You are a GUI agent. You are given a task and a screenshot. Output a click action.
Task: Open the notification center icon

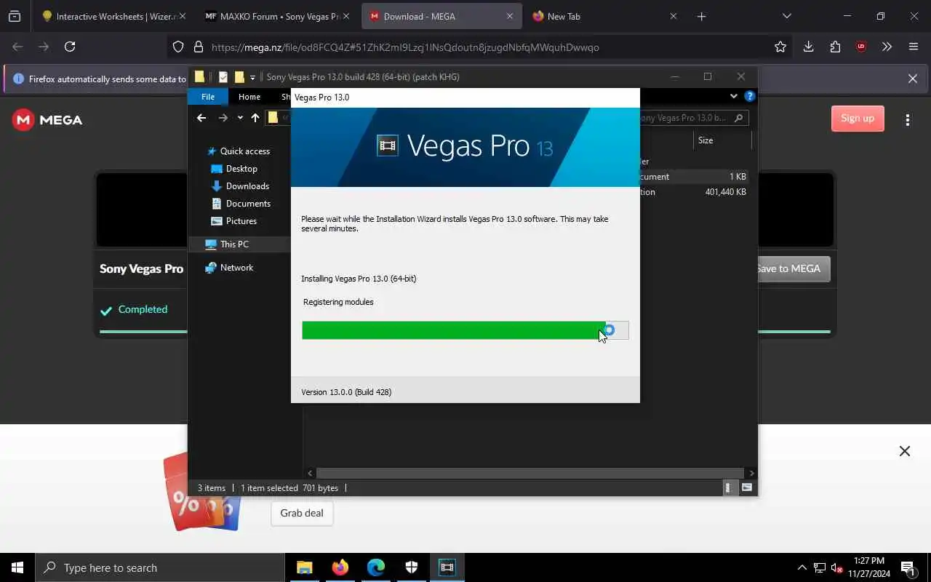tap(908, 567)
